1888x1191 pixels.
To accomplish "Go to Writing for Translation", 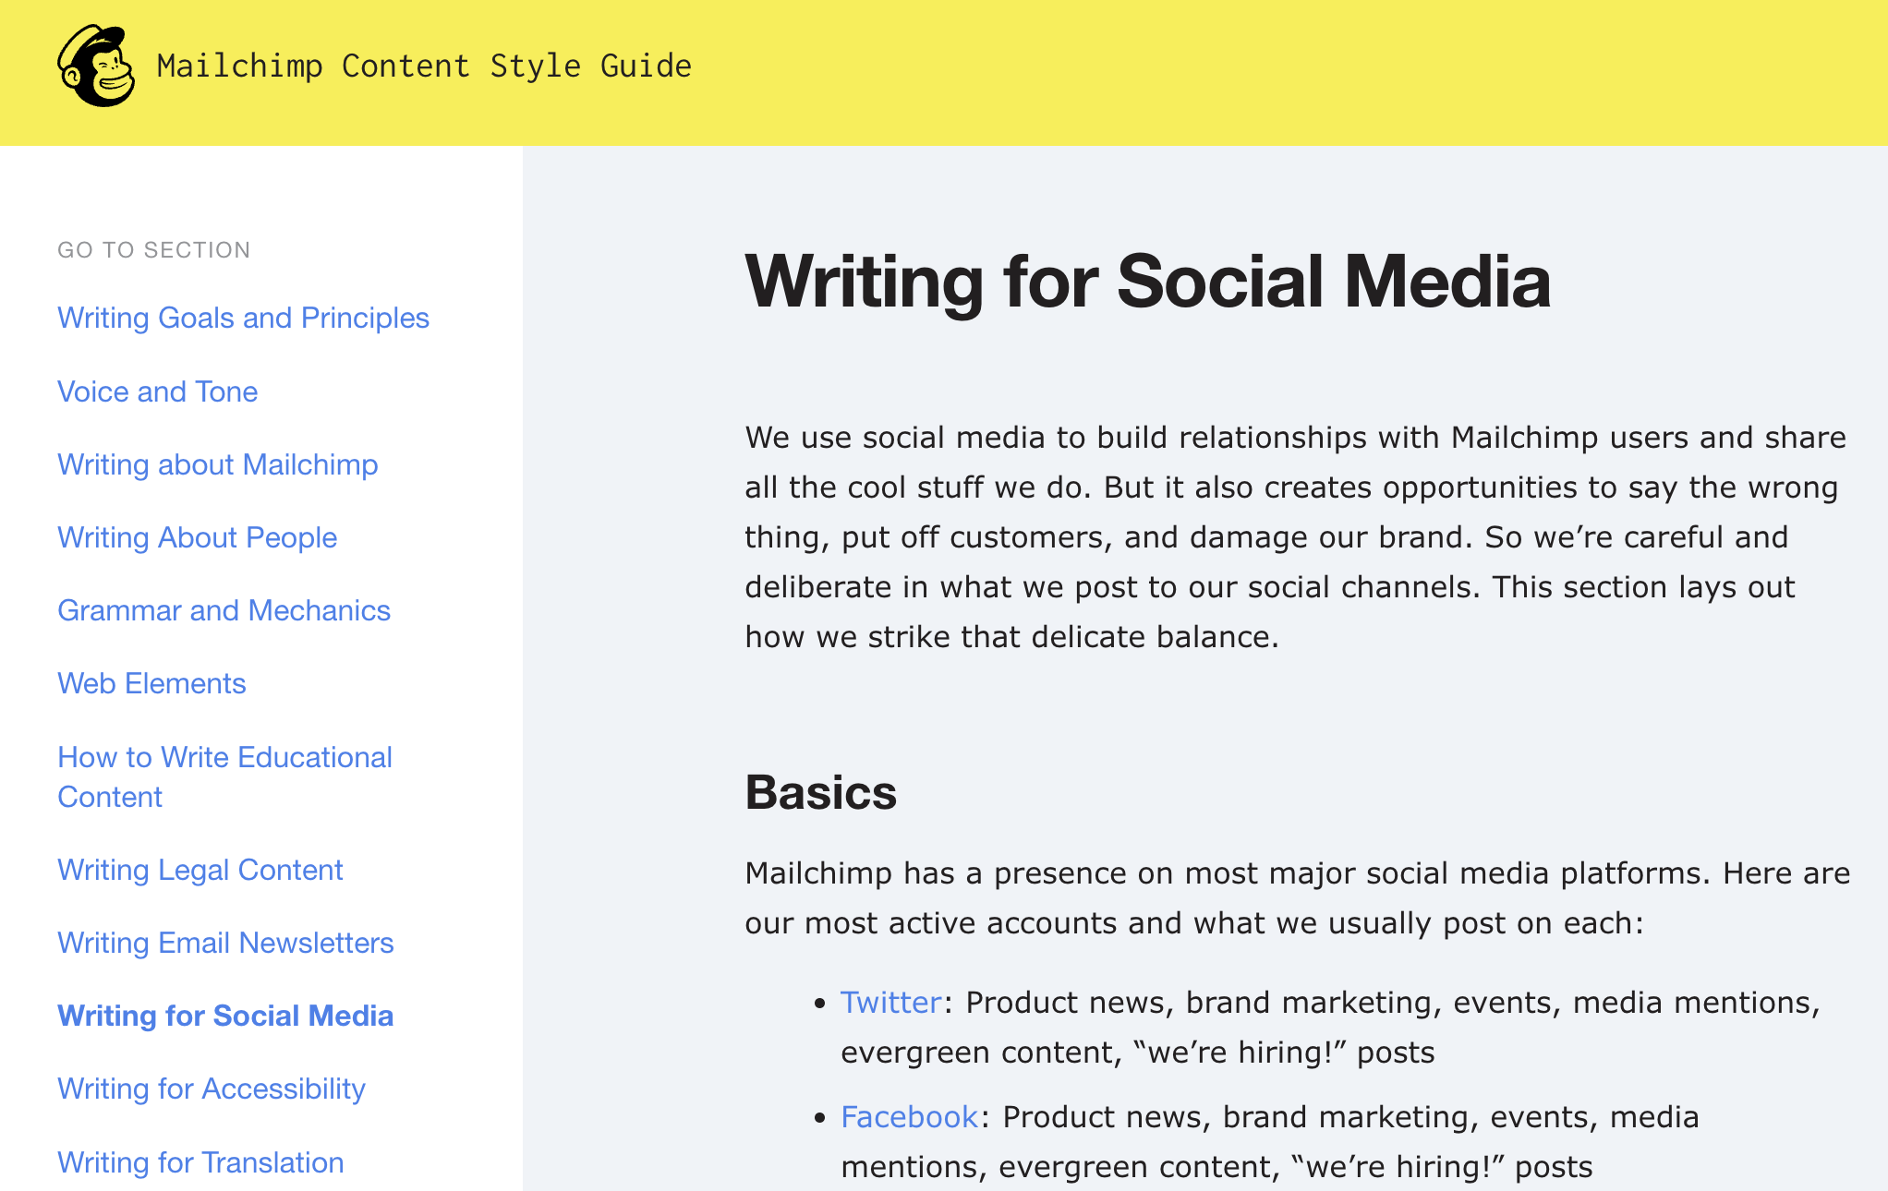I will click(200, 1162).
